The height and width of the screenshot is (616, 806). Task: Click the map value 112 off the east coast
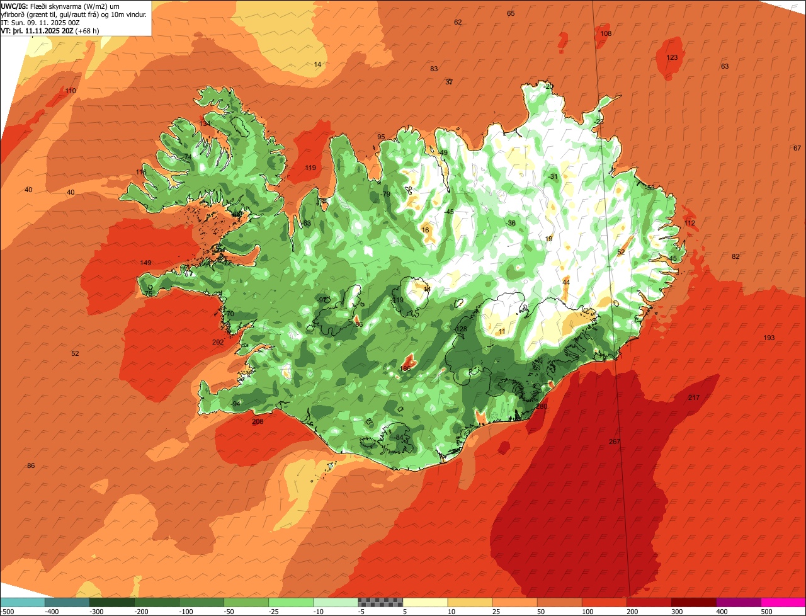(690, 223)
